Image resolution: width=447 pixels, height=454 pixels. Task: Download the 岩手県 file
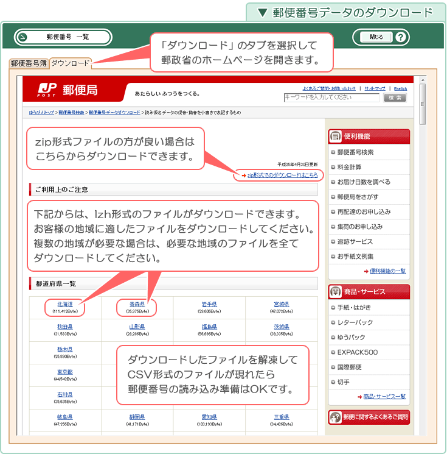(209, 304)
